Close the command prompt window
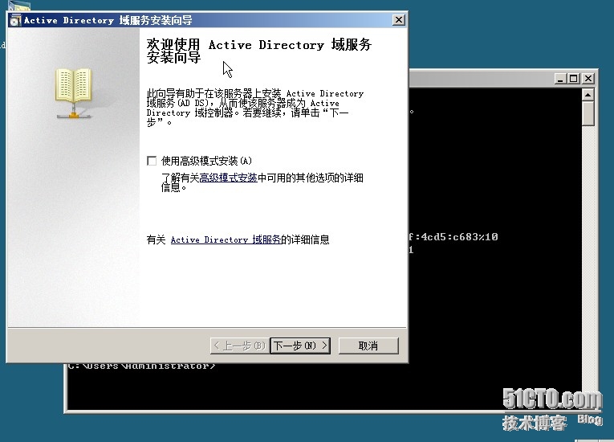 [x=588, y=79]
